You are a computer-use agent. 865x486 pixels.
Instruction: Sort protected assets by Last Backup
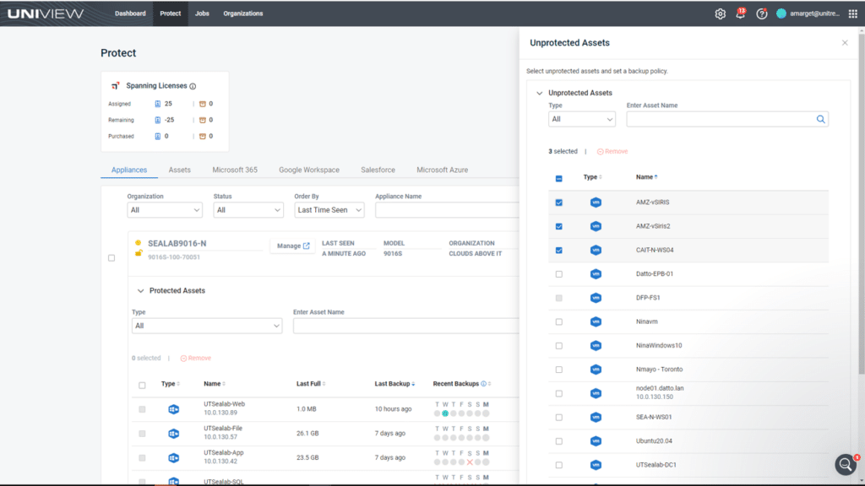(394, 384)
